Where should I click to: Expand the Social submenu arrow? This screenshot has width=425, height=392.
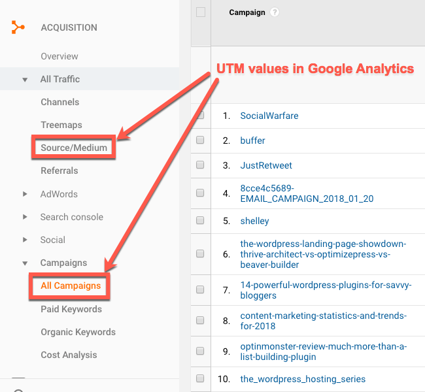point(25,240)
